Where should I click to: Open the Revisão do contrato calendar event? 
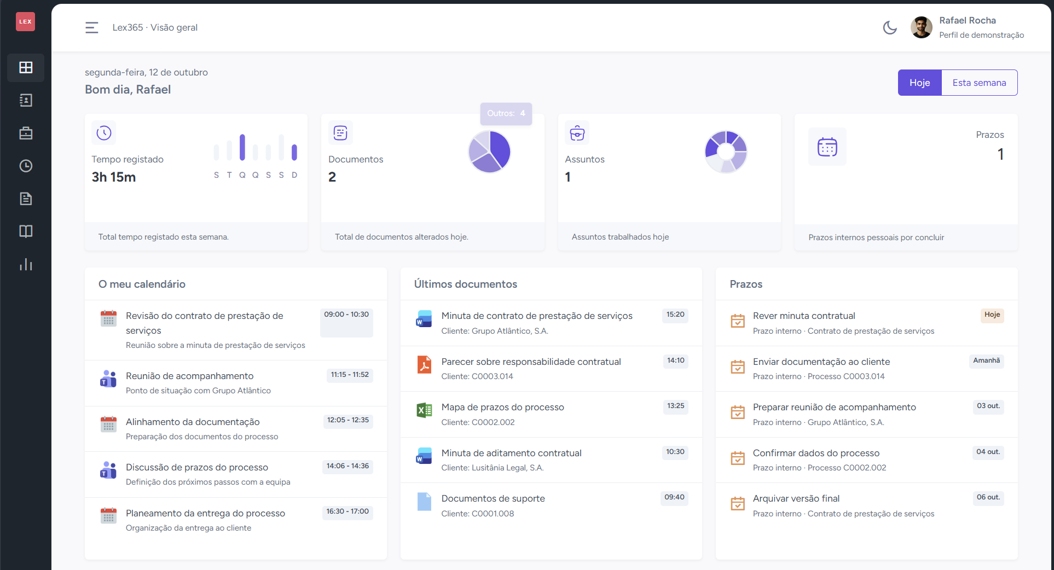coord(236,330)
